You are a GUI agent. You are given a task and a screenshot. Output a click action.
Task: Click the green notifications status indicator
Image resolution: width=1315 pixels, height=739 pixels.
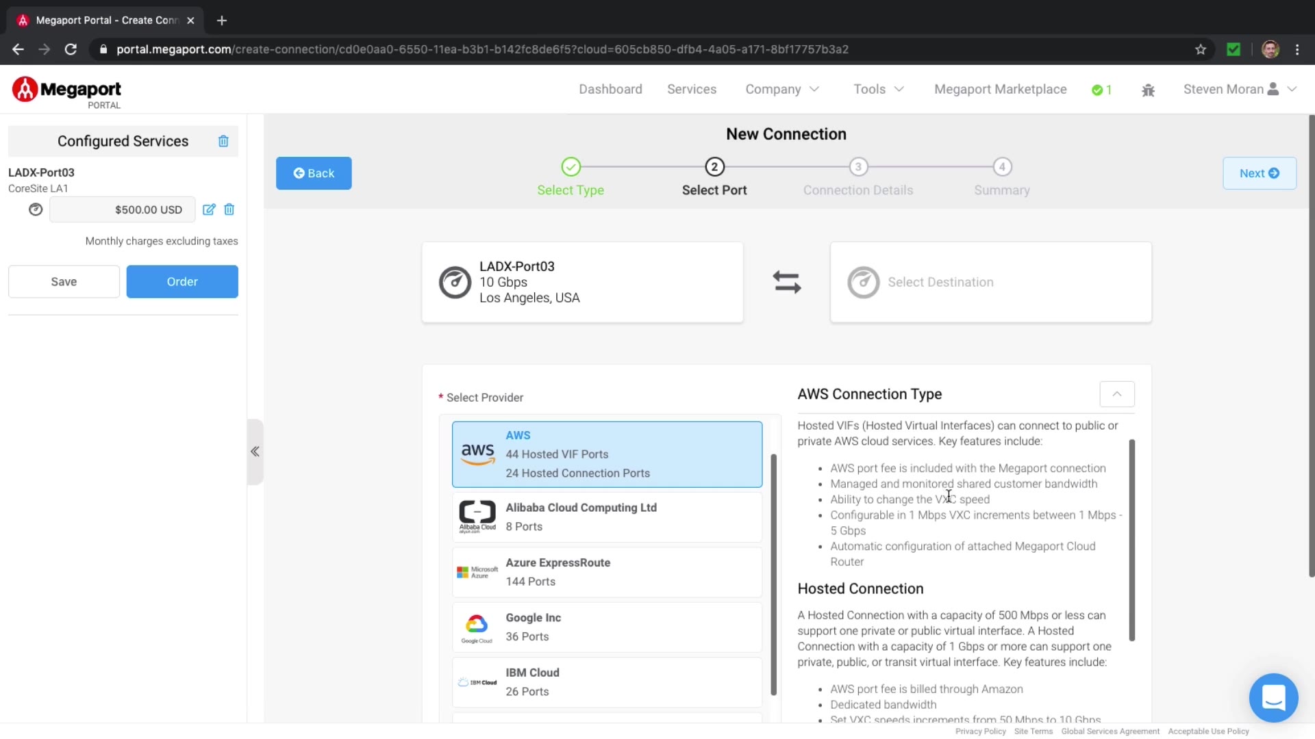(x=1101, y=90)
